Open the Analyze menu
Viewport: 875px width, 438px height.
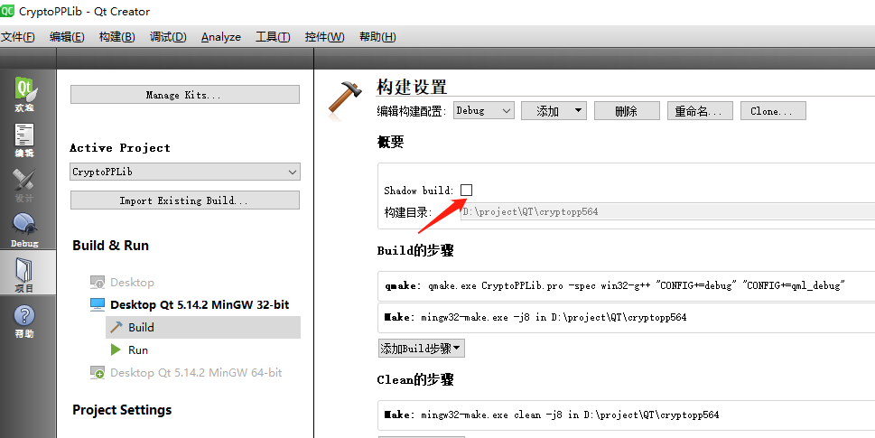coord(221,37)
